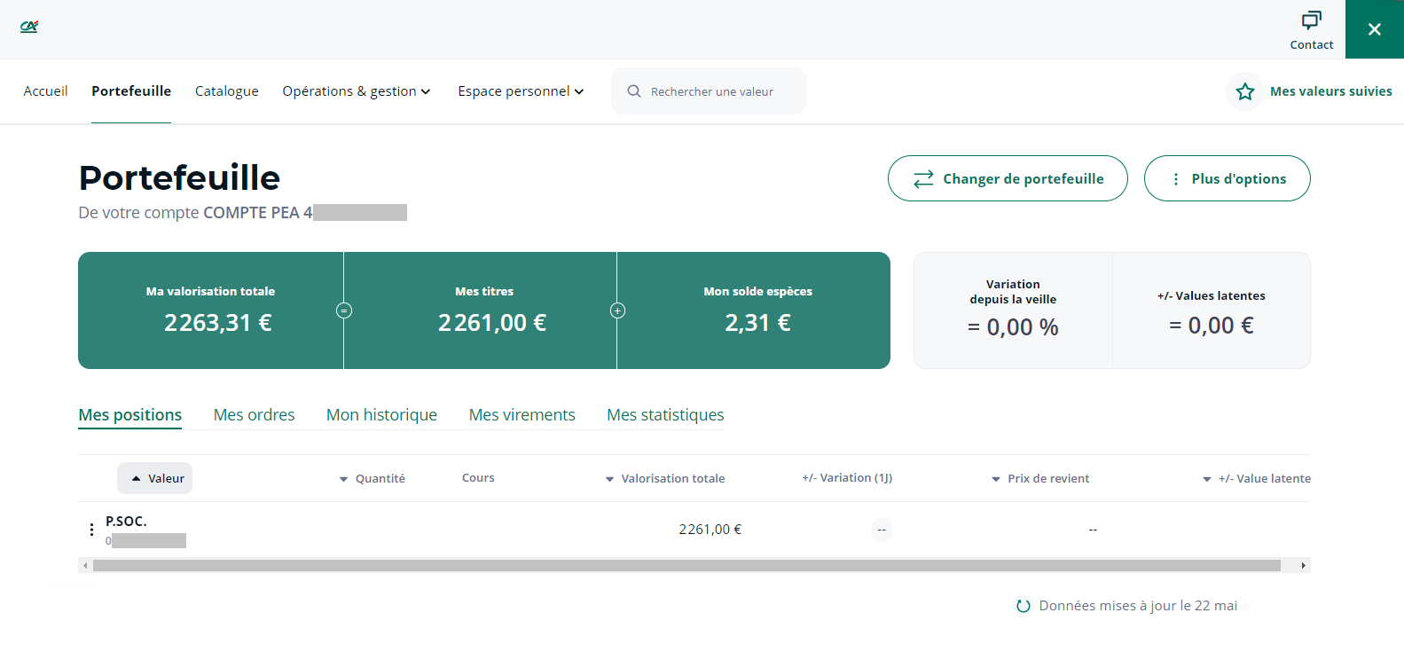Sort by Quantité column
The height and width of the screenshot is (660, 1404).
[x=373, y=478]
